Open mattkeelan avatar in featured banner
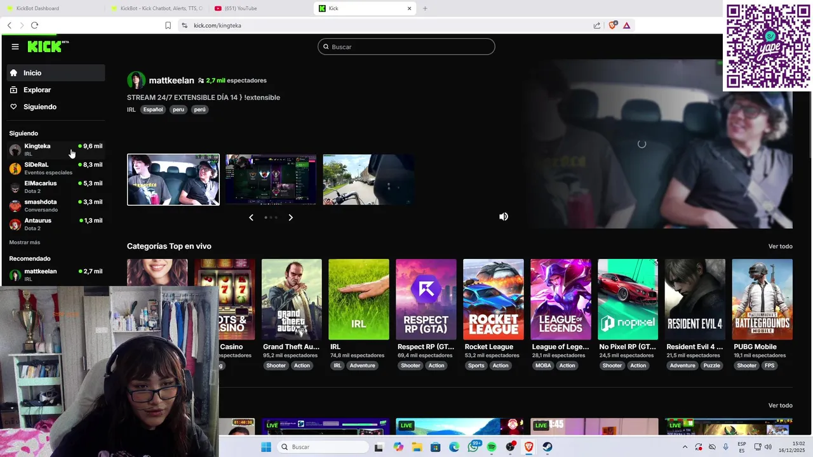Image resolution: width=813 pixels, height=457 pixels. point(136,81)
